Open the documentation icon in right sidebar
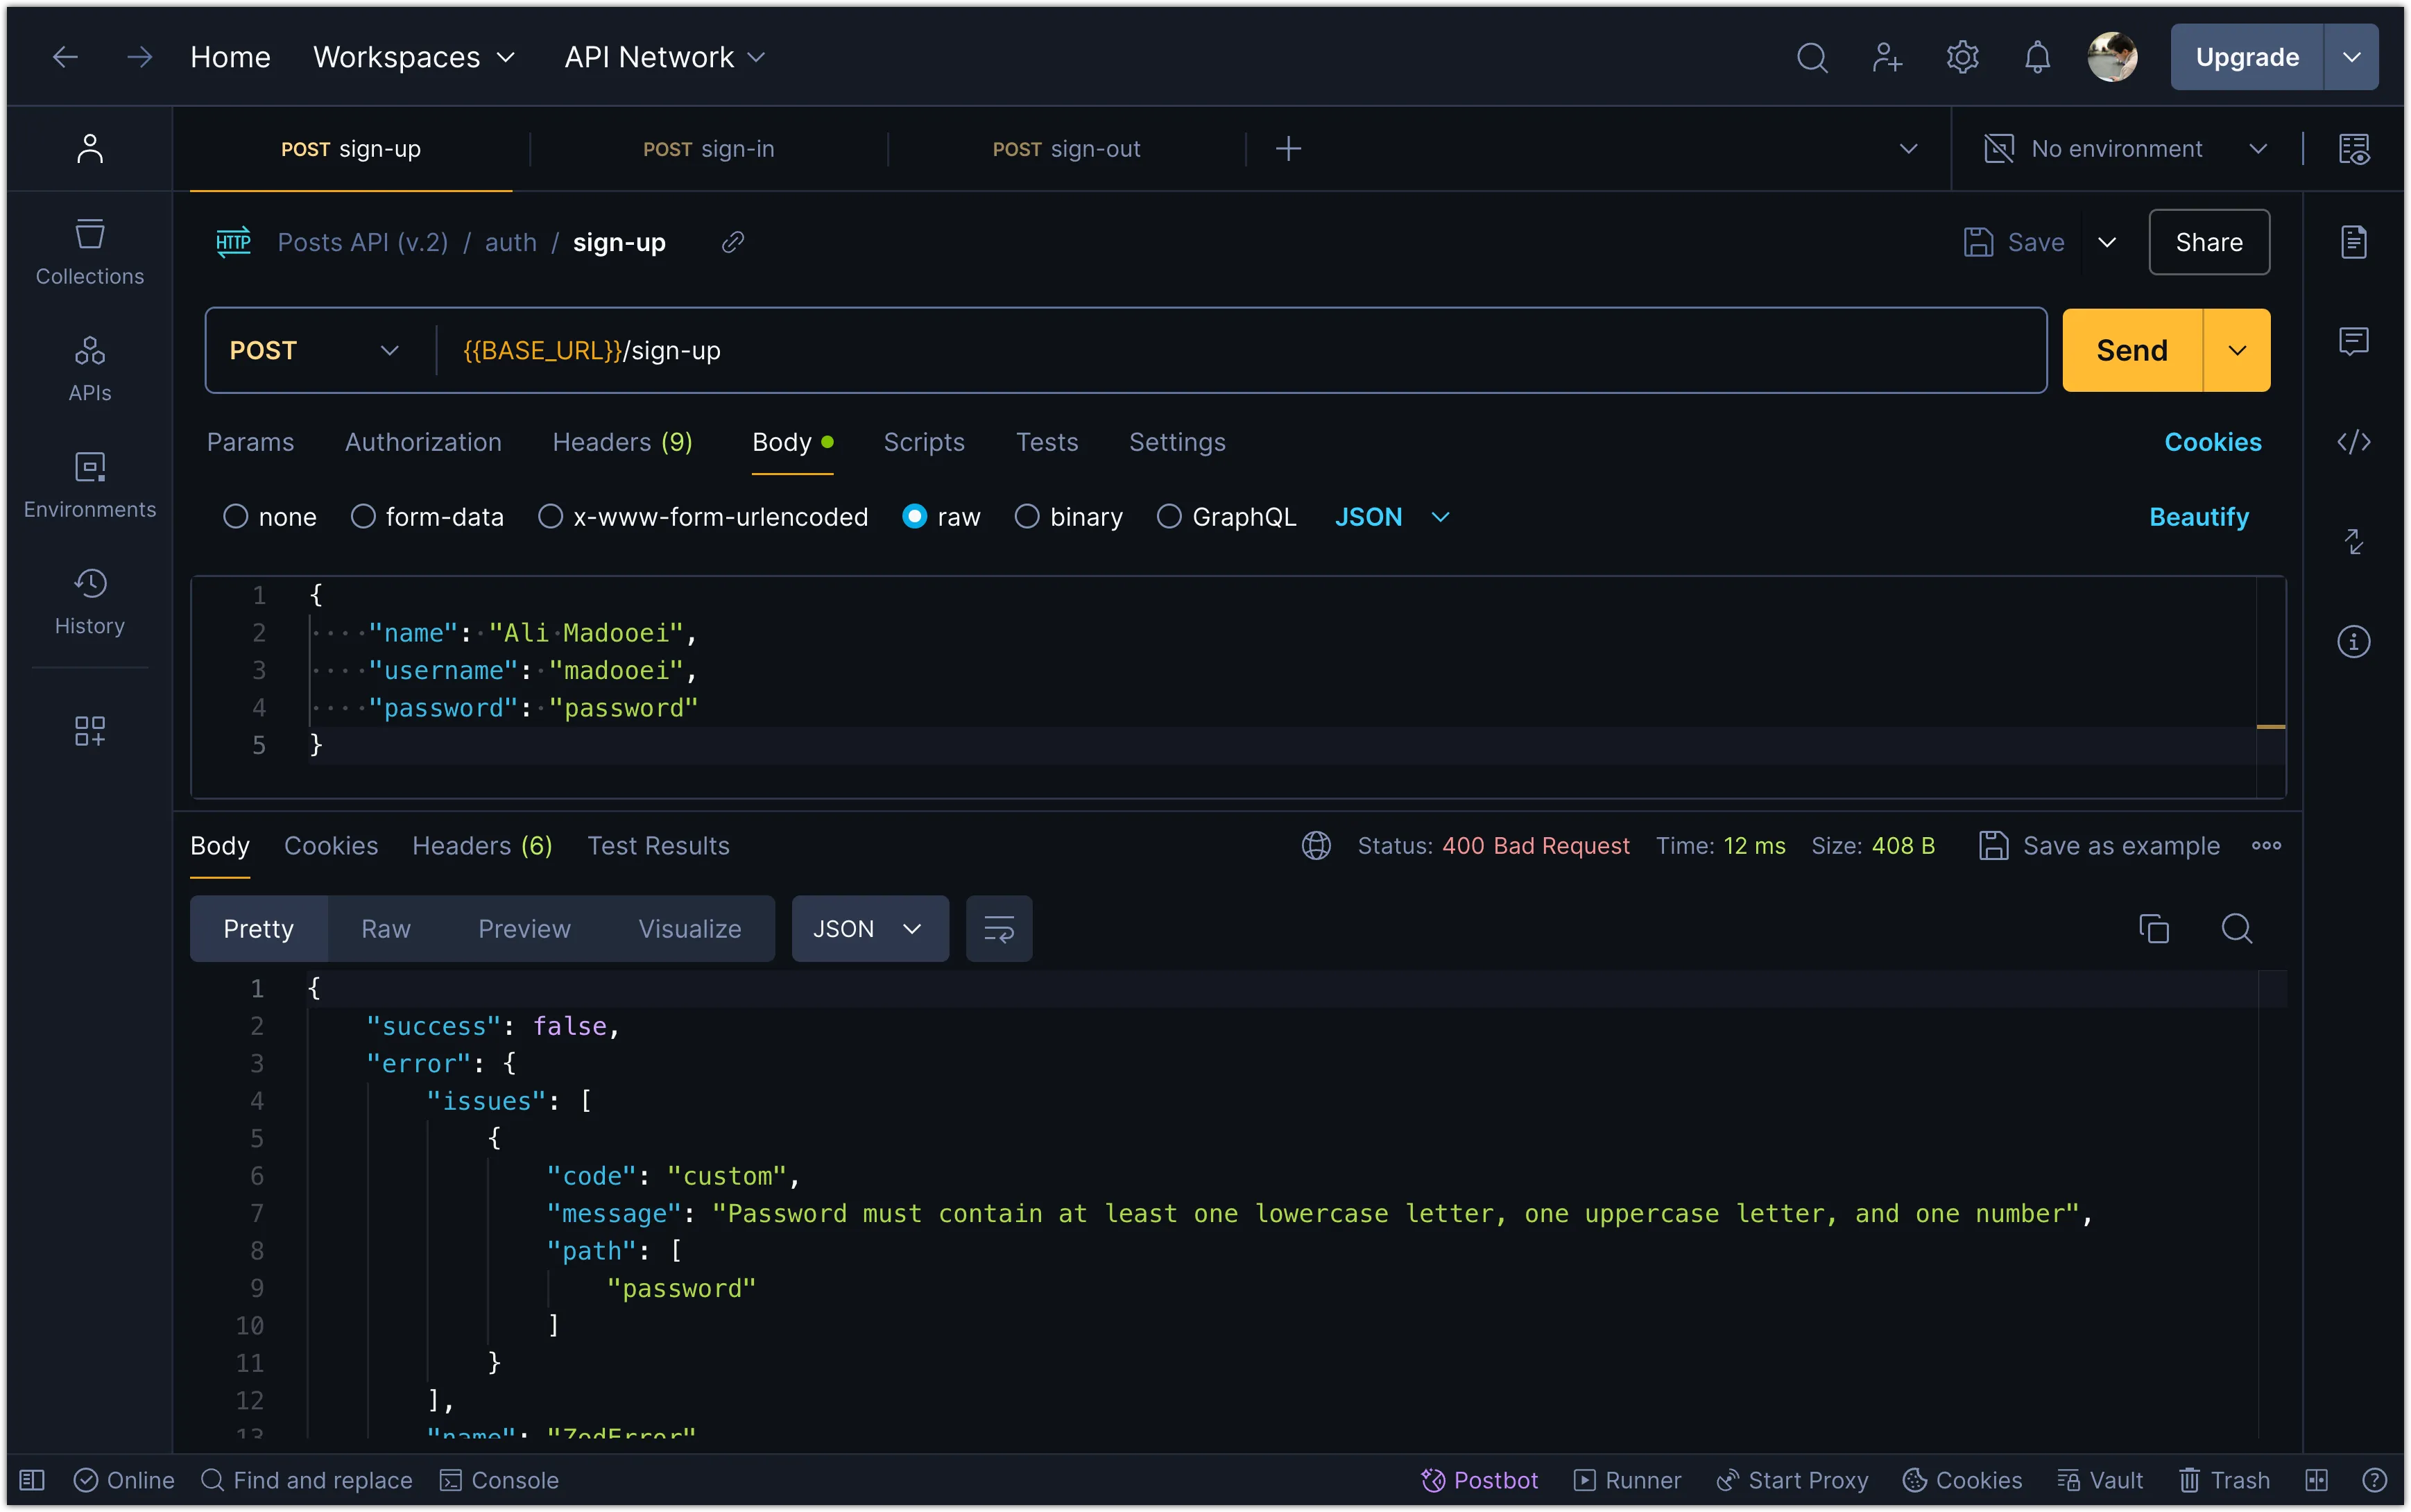The height and width of the screenshot is (1512, 2411). click(x=2354, y=242)
